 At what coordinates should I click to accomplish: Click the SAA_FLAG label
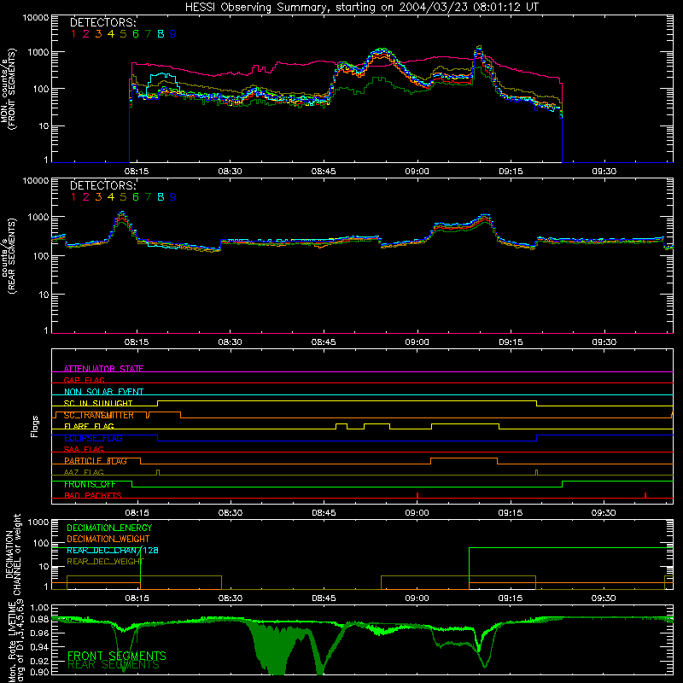[84, 449]
